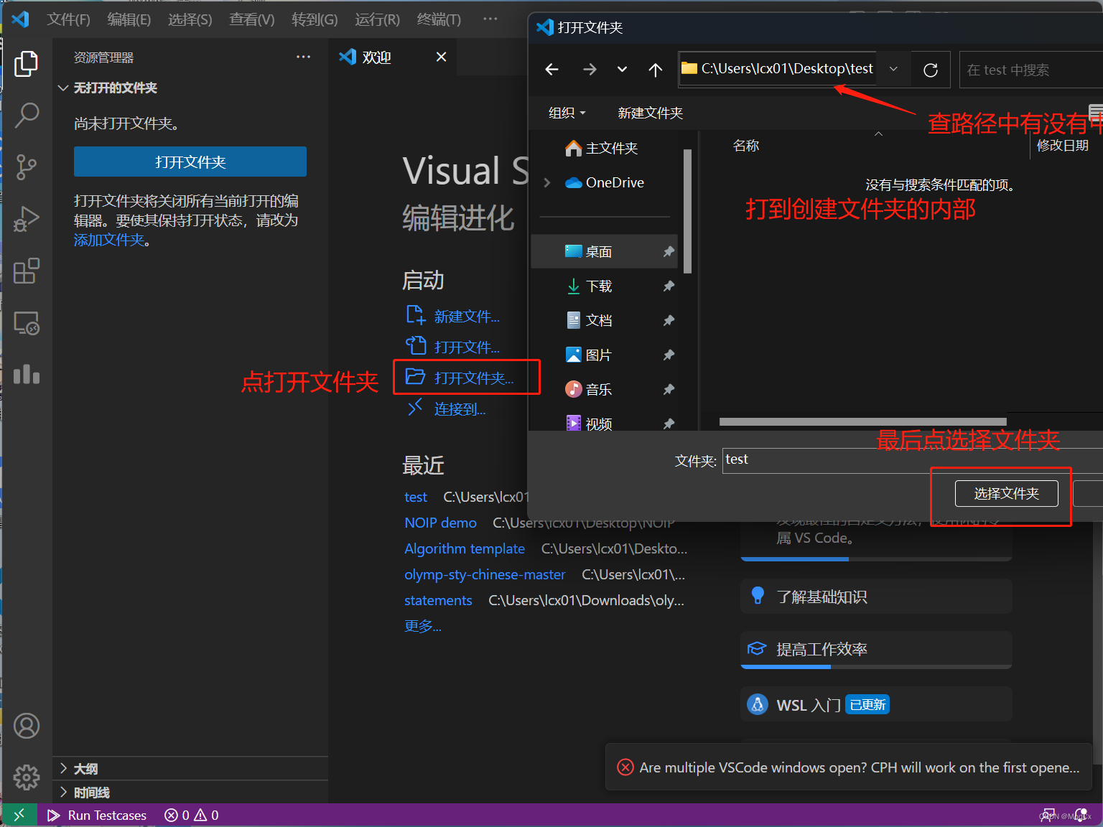Screen dimensions: 1103x827
Task: Open the 选择(S) menu
Action: [x=190, y=19]
